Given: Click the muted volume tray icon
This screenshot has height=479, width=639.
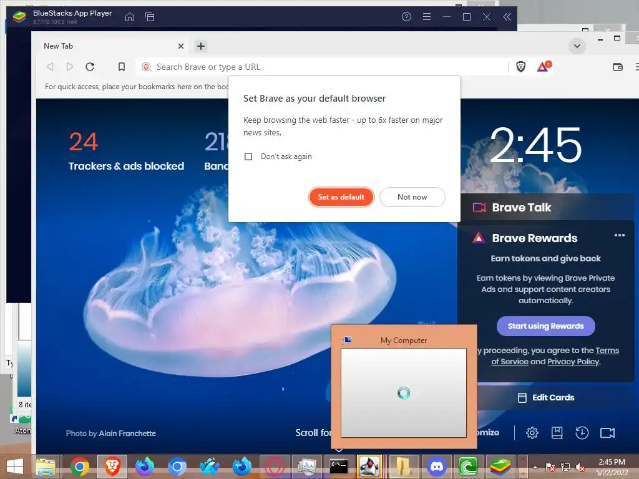Looking at the screenshot, I should click(580, 467).
